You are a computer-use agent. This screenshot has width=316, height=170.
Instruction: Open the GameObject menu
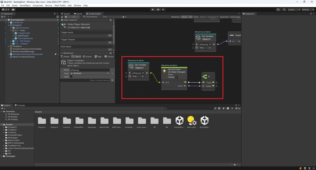click(25, 5)
